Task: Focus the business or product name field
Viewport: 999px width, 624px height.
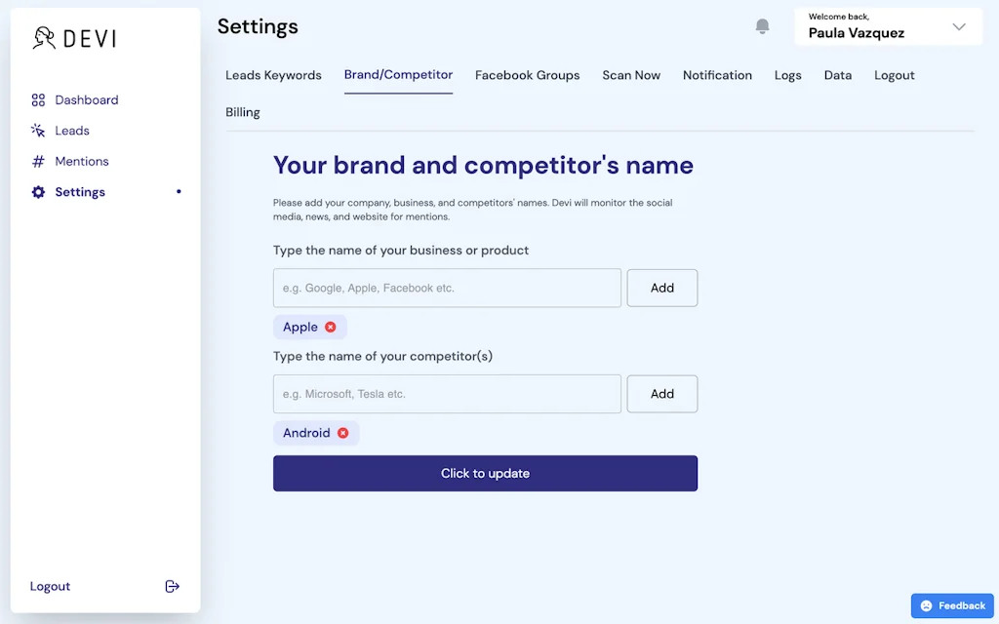Action: click(447, 288)
